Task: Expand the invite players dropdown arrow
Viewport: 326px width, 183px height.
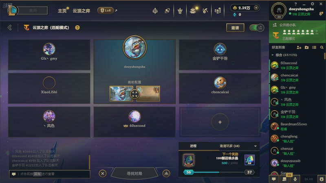Action: pyautogui.click(x=256, y=146)
